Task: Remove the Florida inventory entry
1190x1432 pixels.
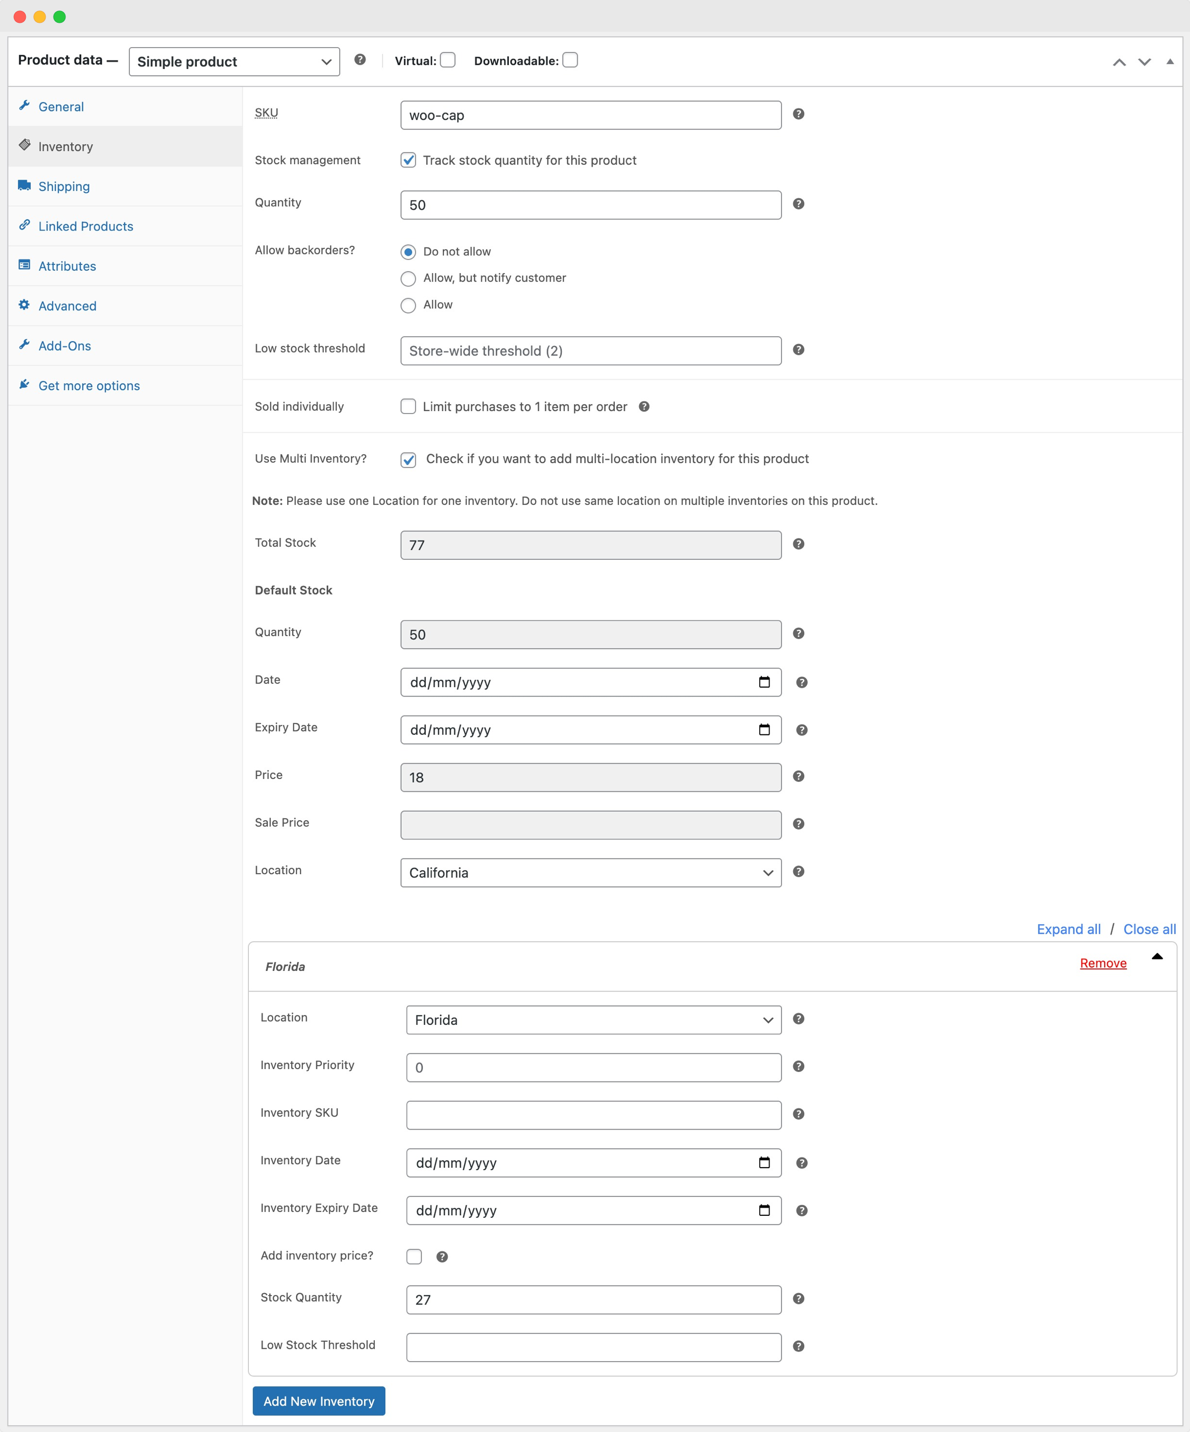Action: click(1102, 963)
